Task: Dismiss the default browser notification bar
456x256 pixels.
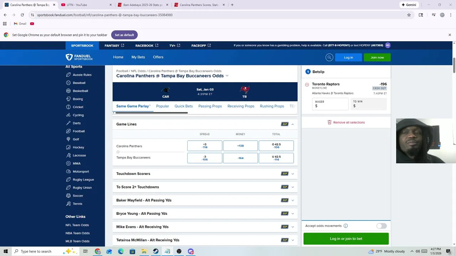Action: pos(450,35)
